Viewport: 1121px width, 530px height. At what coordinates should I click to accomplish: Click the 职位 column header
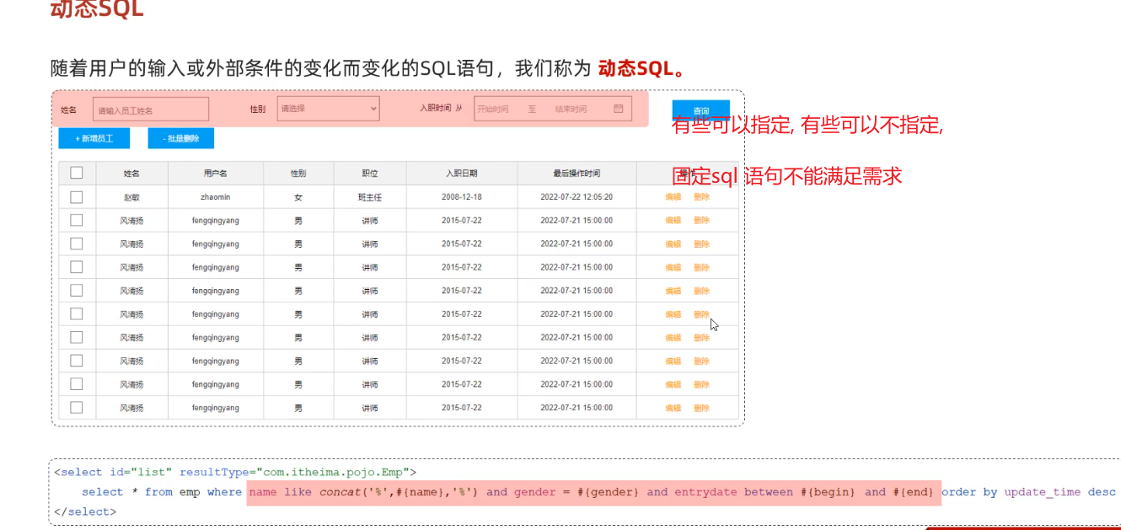[x=369, y=174]
